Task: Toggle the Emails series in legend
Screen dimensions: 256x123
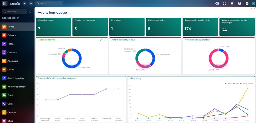Action: [250, 83]
